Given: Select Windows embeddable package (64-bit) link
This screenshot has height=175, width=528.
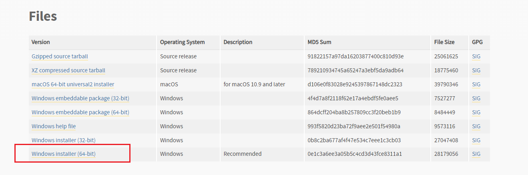Looking at the screenshot, I should 80,112.
